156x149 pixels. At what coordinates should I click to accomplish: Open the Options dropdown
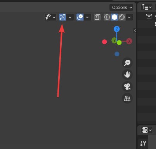[121, 7]
